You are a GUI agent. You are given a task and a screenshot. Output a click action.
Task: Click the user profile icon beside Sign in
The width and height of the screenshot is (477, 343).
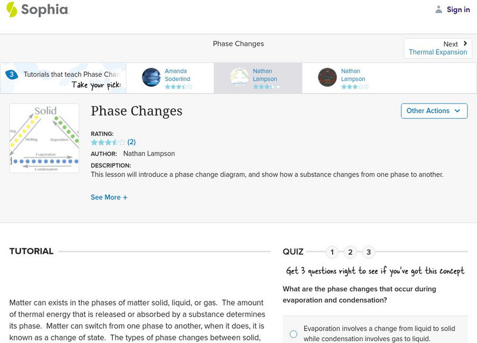439,10
